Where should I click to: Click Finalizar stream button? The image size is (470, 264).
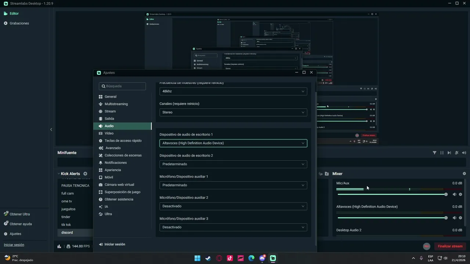click(450, 246)
